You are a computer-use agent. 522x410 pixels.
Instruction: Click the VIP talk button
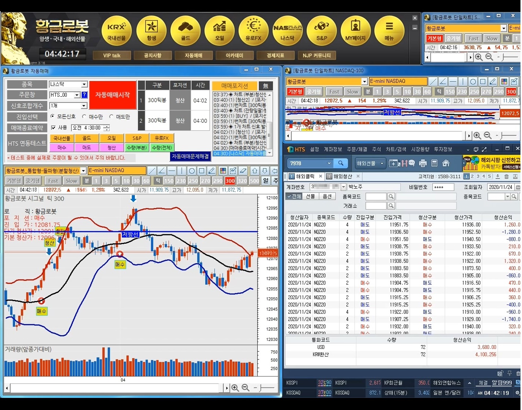112,55
